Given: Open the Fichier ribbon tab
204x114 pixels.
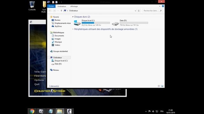Looking at the screenshot, I should coord(51,6).
